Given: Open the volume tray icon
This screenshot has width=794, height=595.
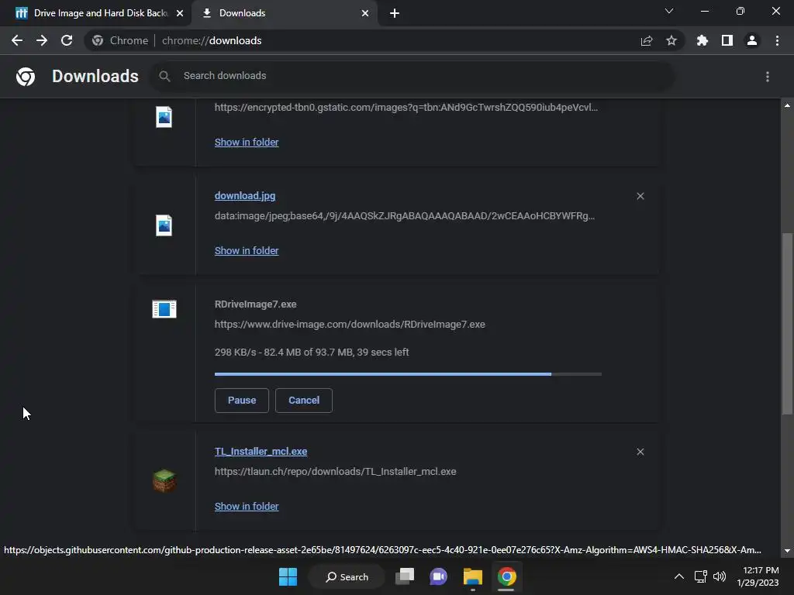Looking at the screenshot, I should pyautogui.click(x=719, y=576).
